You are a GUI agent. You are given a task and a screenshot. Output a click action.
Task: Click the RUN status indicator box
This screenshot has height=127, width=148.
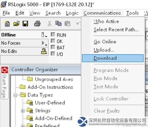53,35
